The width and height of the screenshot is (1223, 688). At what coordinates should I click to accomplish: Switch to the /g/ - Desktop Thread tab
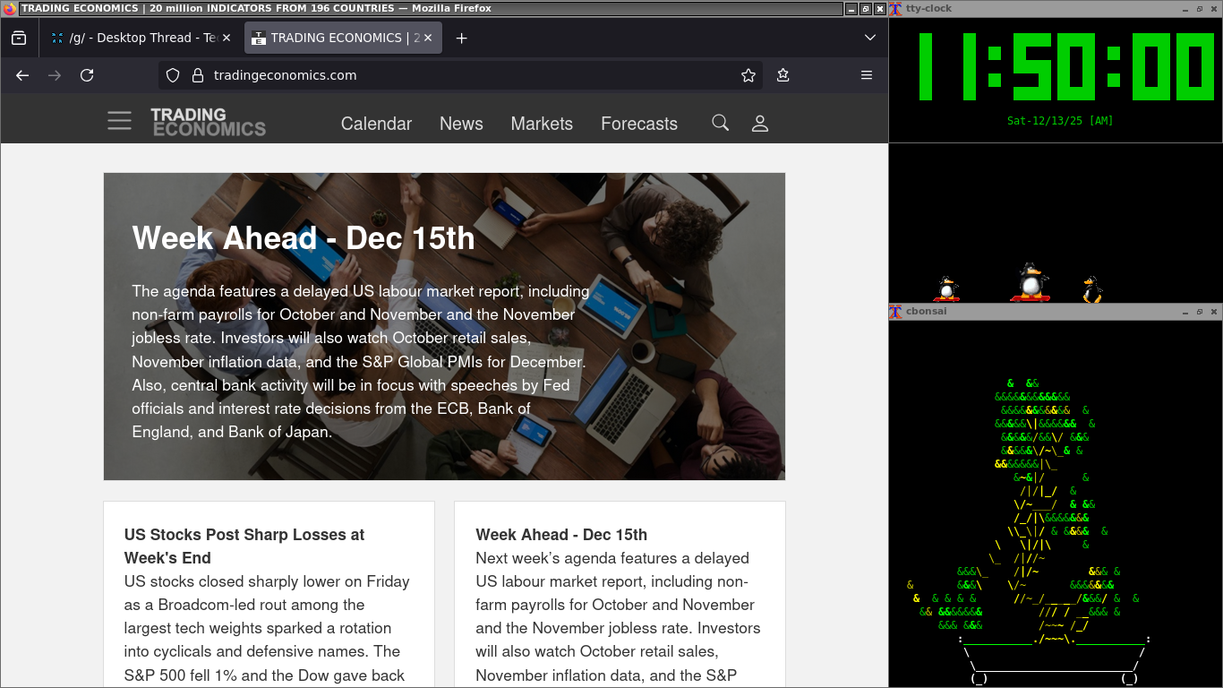pyautogui.click(x=139, y=38)
